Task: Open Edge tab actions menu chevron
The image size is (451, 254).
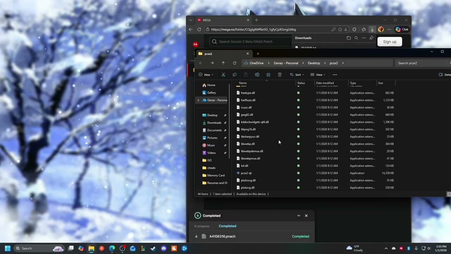Action: point(191,20)
